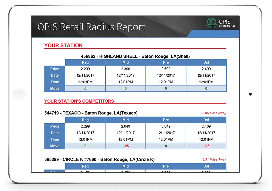Click Mid column header in Texaco table
This screenshot has height=191, width=272.
pos(126,120)
